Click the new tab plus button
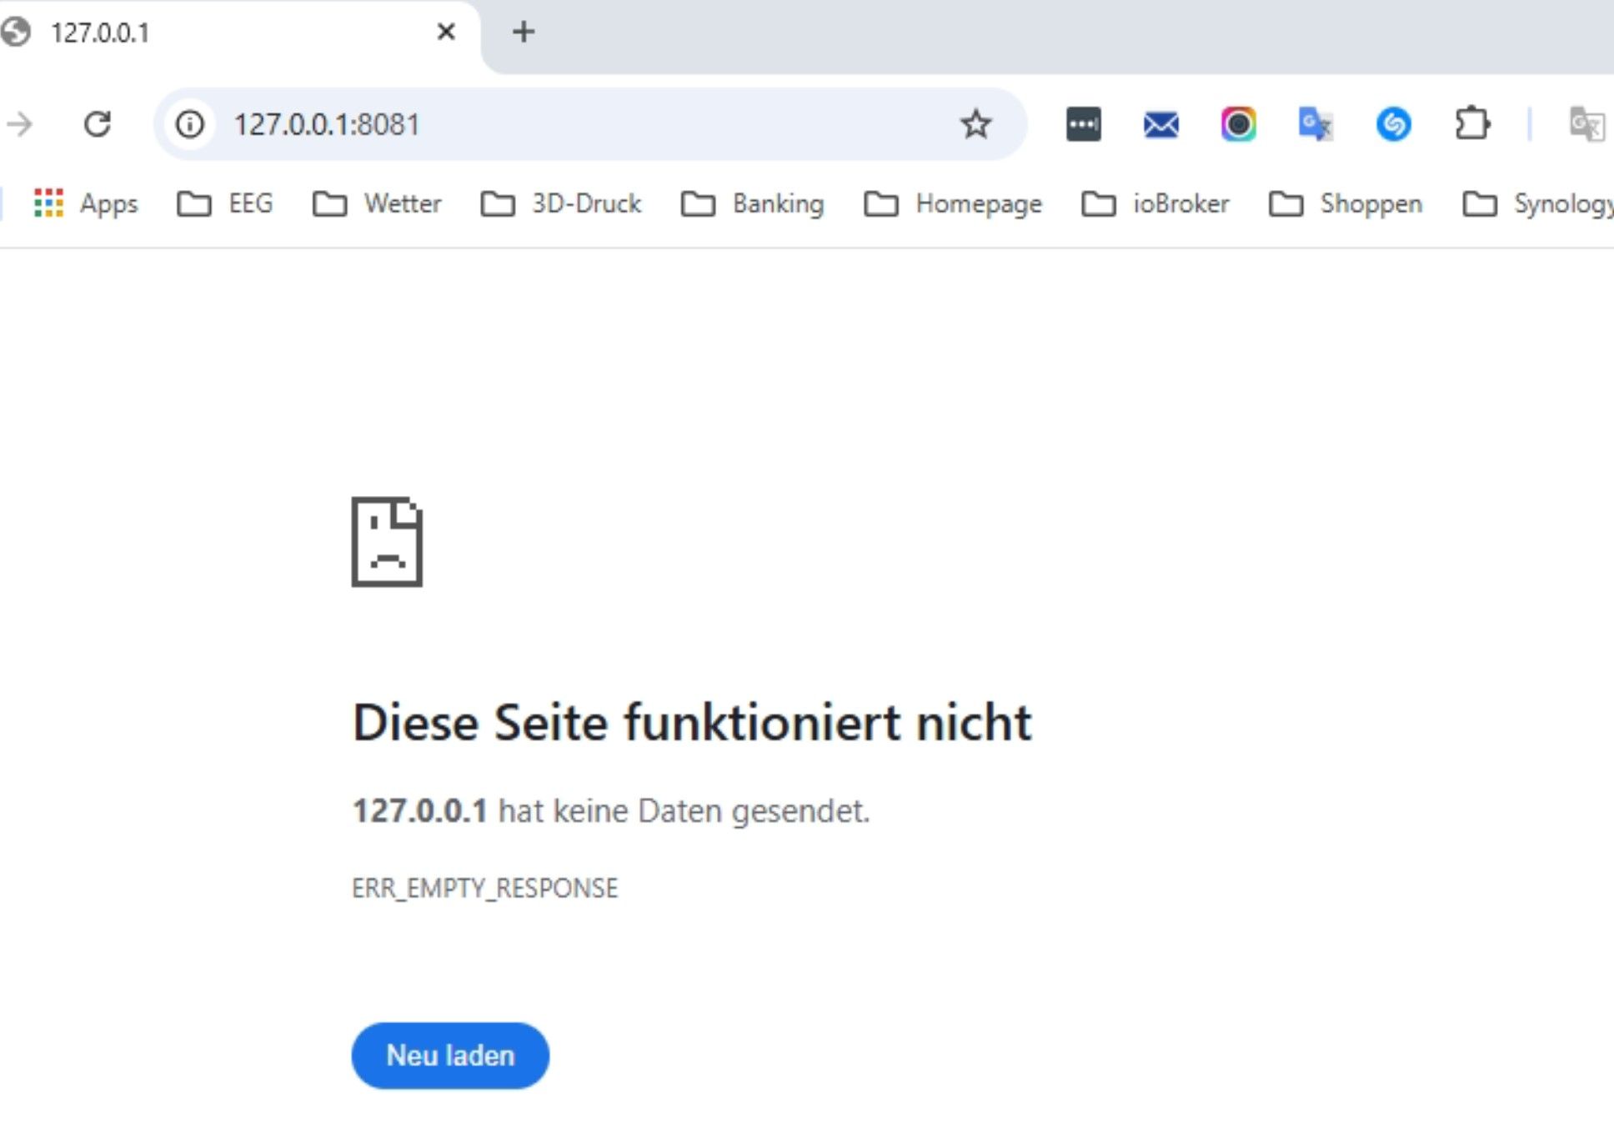The width and height of the screenshot is (1614, 1148). click(x=523, y=31)
